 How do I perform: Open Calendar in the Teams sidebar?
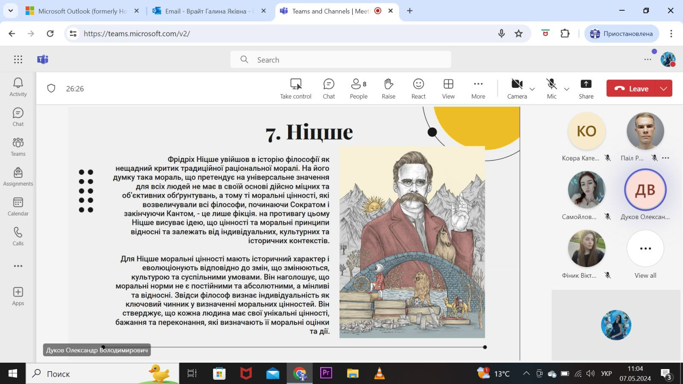click(x=18, y=207)
